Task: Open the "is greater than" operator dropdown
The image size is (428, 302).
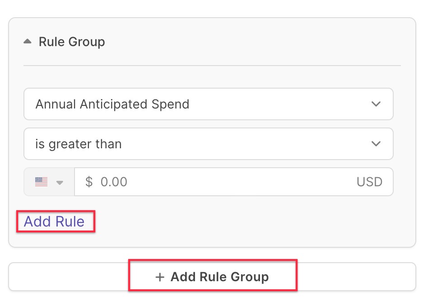Action: coord(209,144)
